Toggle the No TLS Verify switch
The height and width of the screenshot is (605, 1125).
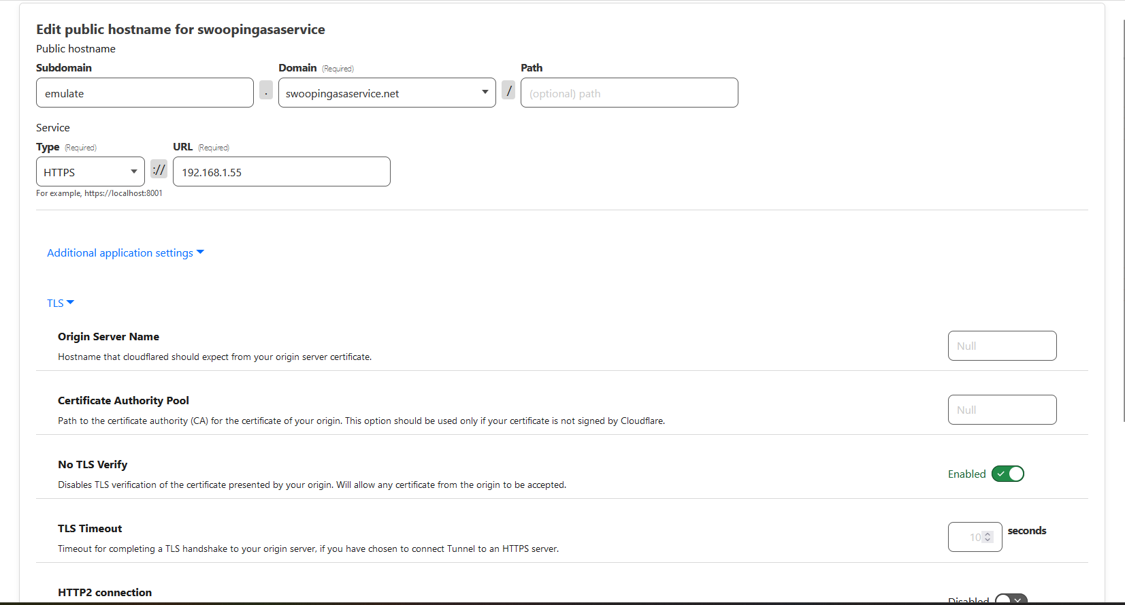tap(1008, 474)
